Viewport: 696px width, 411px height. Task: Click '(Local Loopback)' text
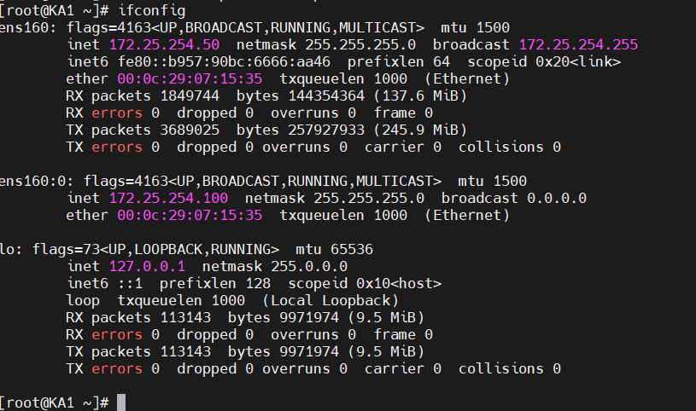pyautogui.click(x=330, y=301)
